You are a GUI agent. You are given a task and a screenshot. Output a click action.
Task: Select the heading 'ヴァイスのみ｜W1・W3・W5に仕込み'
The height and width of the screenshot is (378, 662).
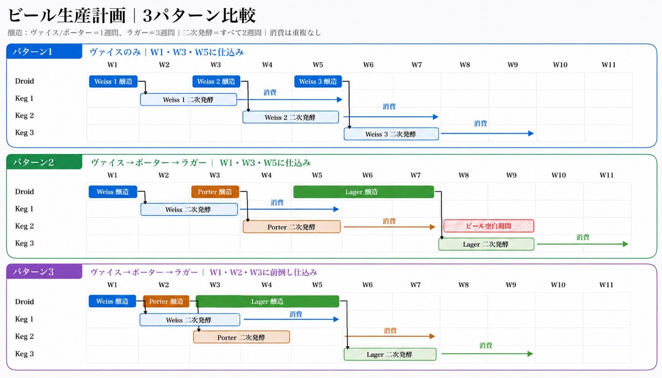click(x=166, y=52)
